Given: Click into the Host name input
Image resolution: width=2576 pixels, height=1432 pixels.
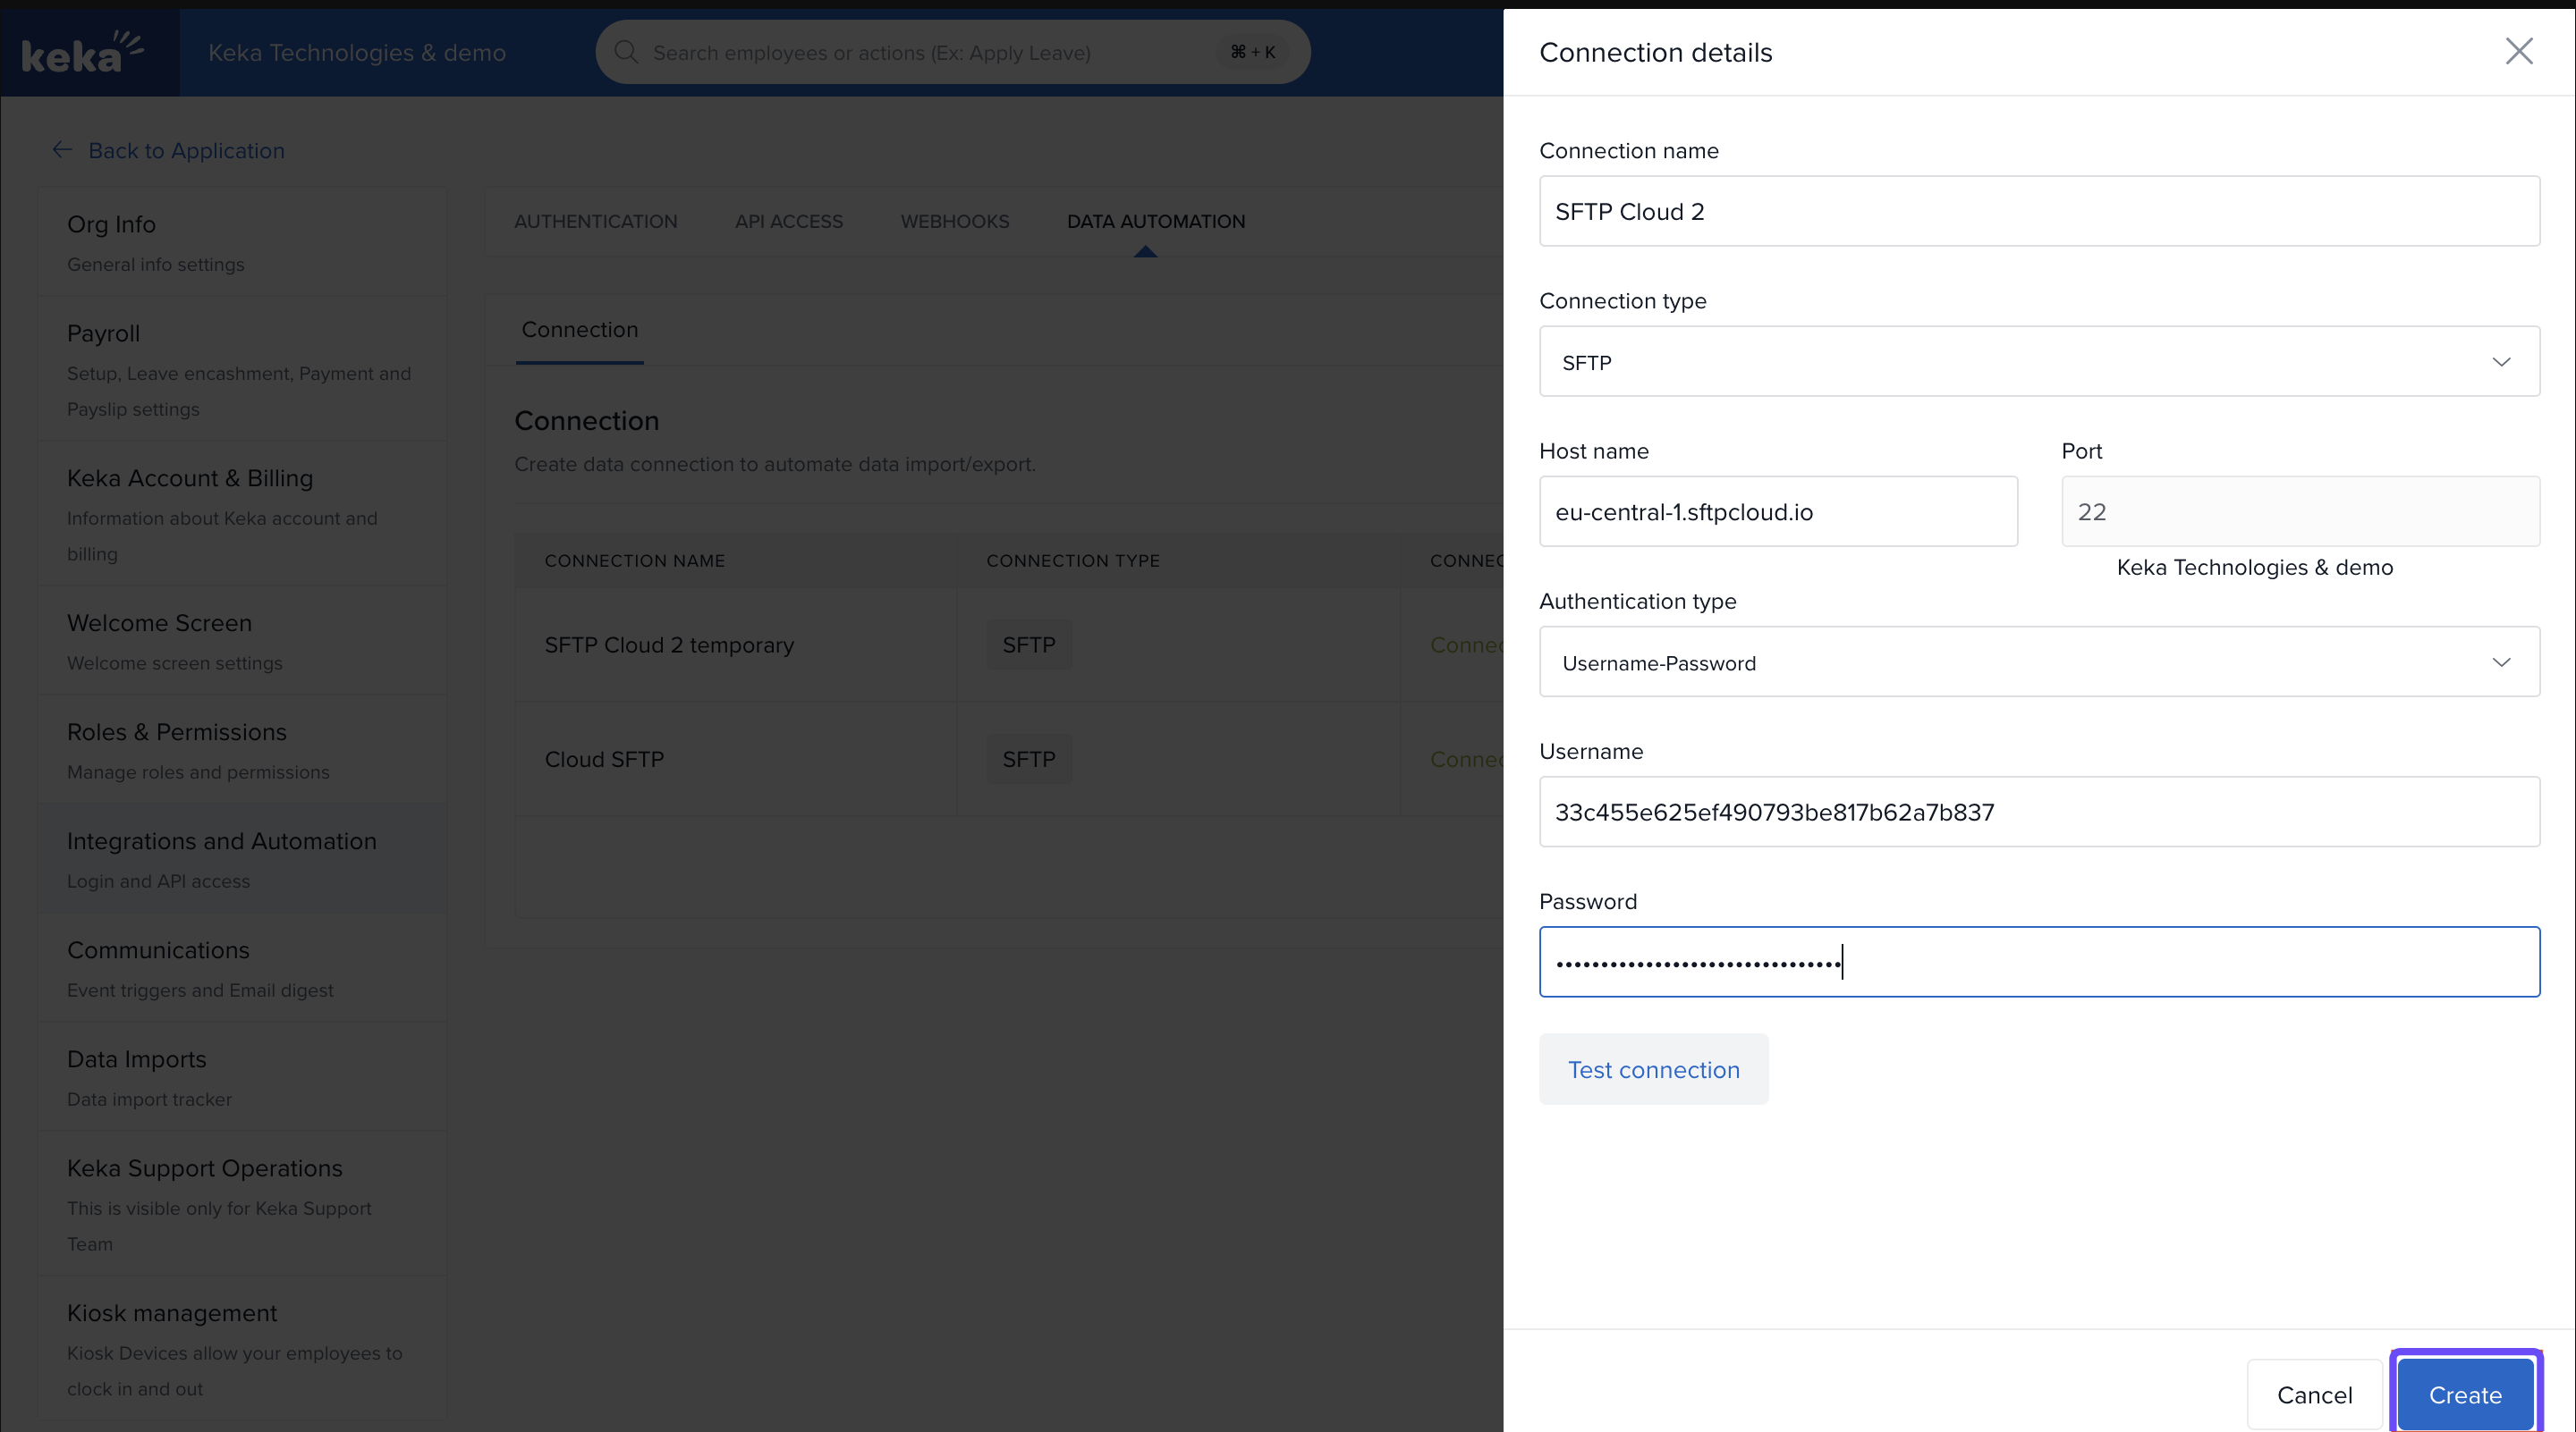Looking at the screenshot, I should tap(1777, 511).
